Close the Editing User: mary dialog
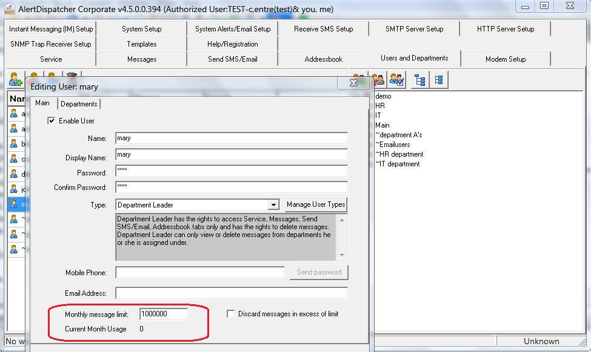 click(353, 83)
